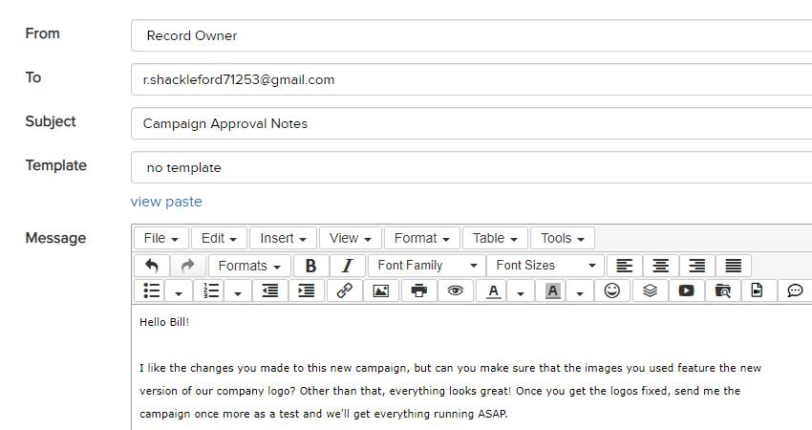Click the view paste link
The width and height of the screenshot is (812, 430).
click(x=166, y=202)
